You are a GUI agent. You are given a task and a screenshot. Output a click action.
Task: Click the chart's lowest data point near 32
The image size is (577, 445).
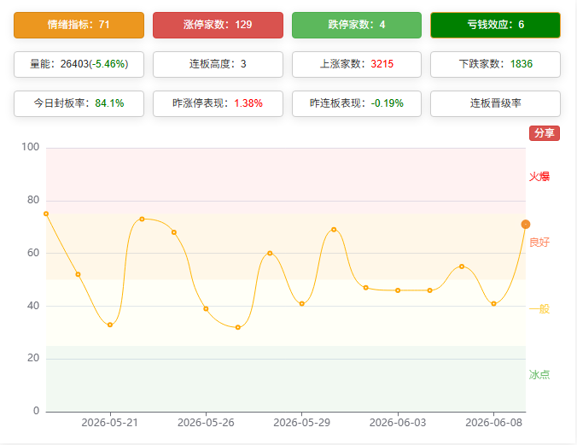(x=238, y=327)
